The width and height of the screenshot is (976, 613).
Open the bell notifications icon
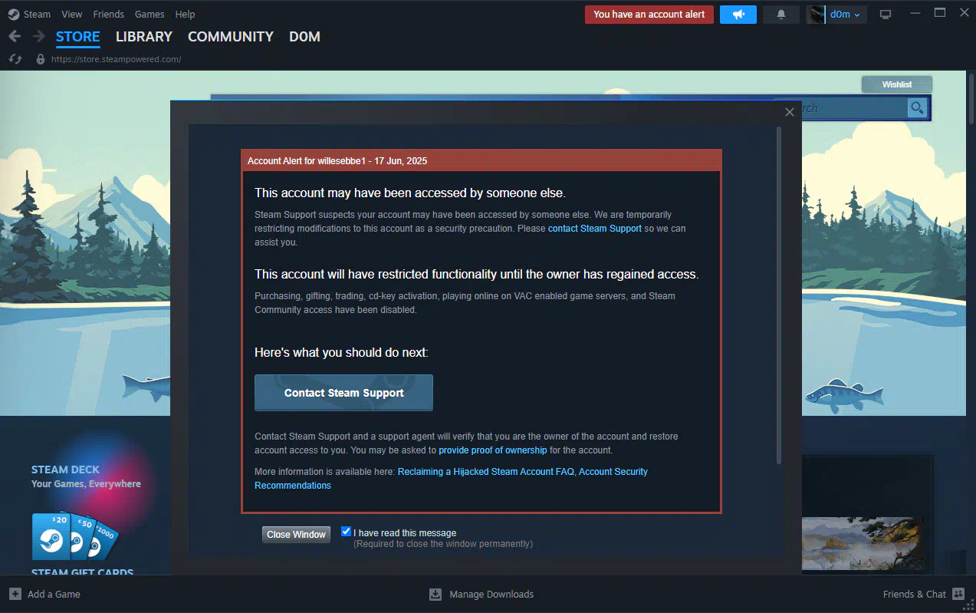(x=781, y=14)
